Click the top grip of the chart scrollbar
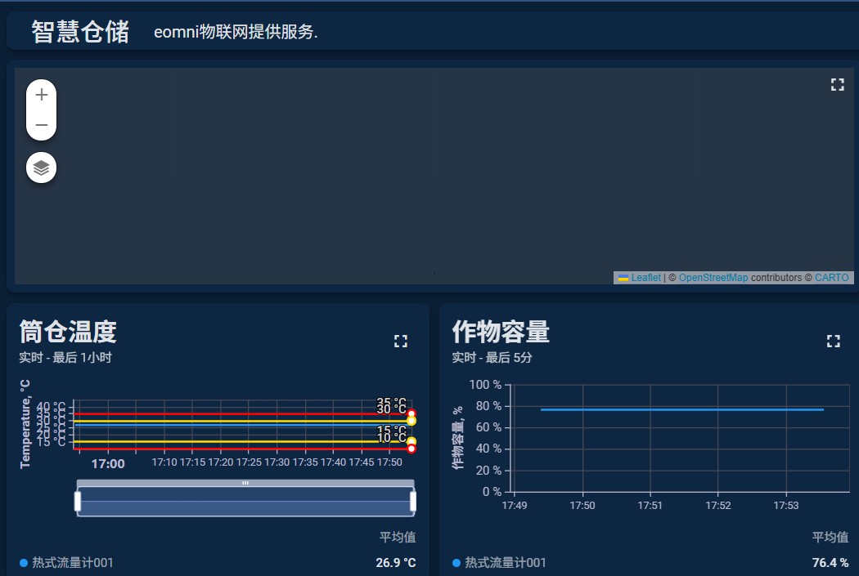The height and width of the screenshot is (576, 859). click(245, 483)
